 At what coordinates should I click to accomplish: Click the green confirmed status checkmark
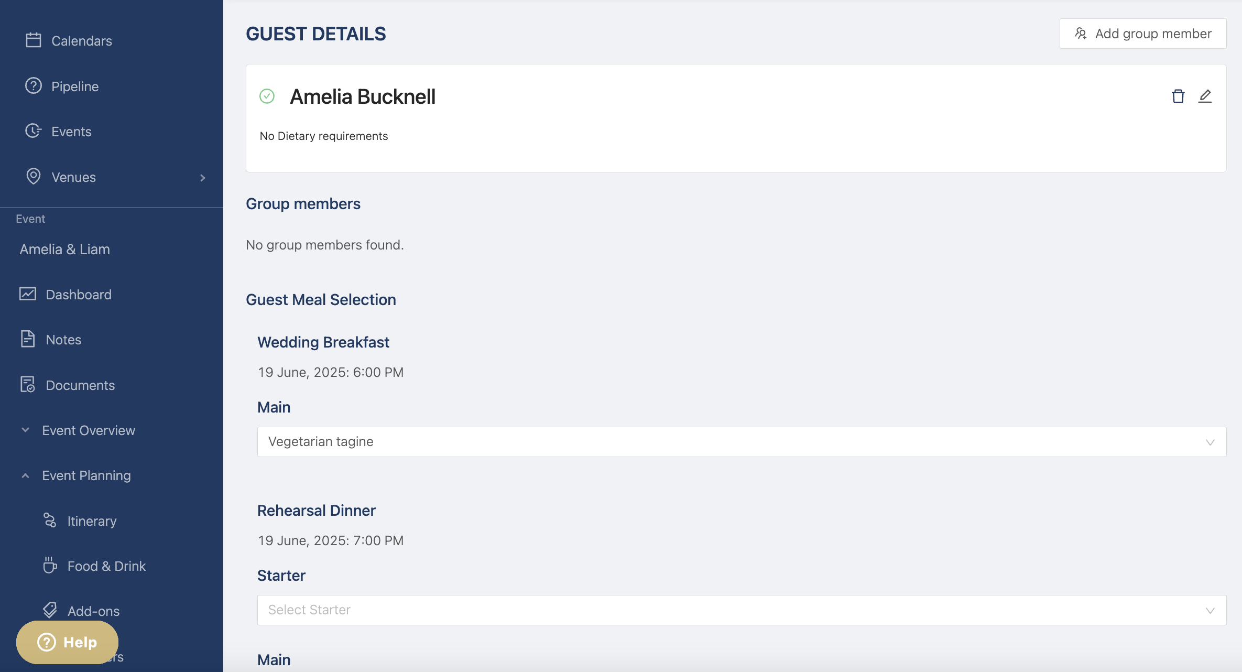[267, 96]
